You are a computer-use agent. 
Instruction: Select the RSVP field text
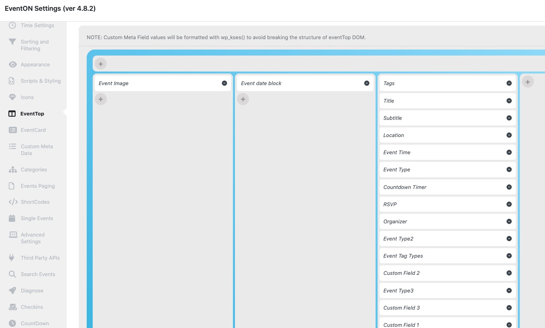(x=390, y=204)
